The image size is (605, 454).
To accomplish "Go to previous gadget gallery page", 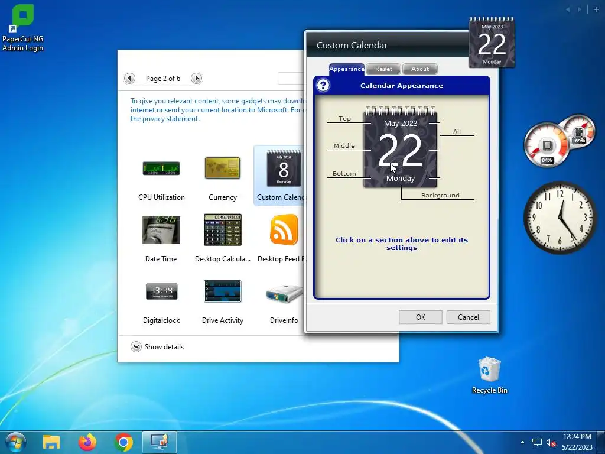I will pos(129,79).
